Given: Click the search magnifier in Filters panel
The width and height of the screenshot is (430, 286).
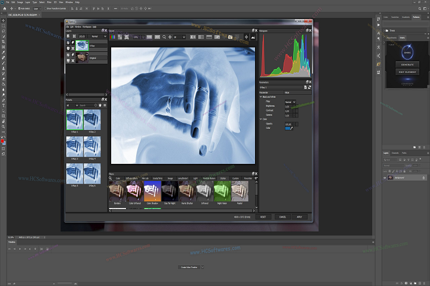Looking at the screenshot, I should [x=110, y=178].
